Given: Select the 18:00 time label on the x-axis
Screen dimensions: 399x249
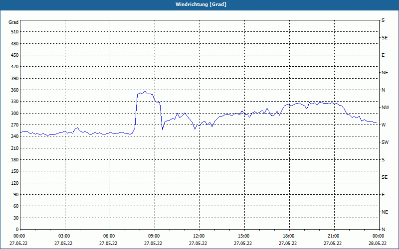Looking at the screenshot, I should click(289, 236).
